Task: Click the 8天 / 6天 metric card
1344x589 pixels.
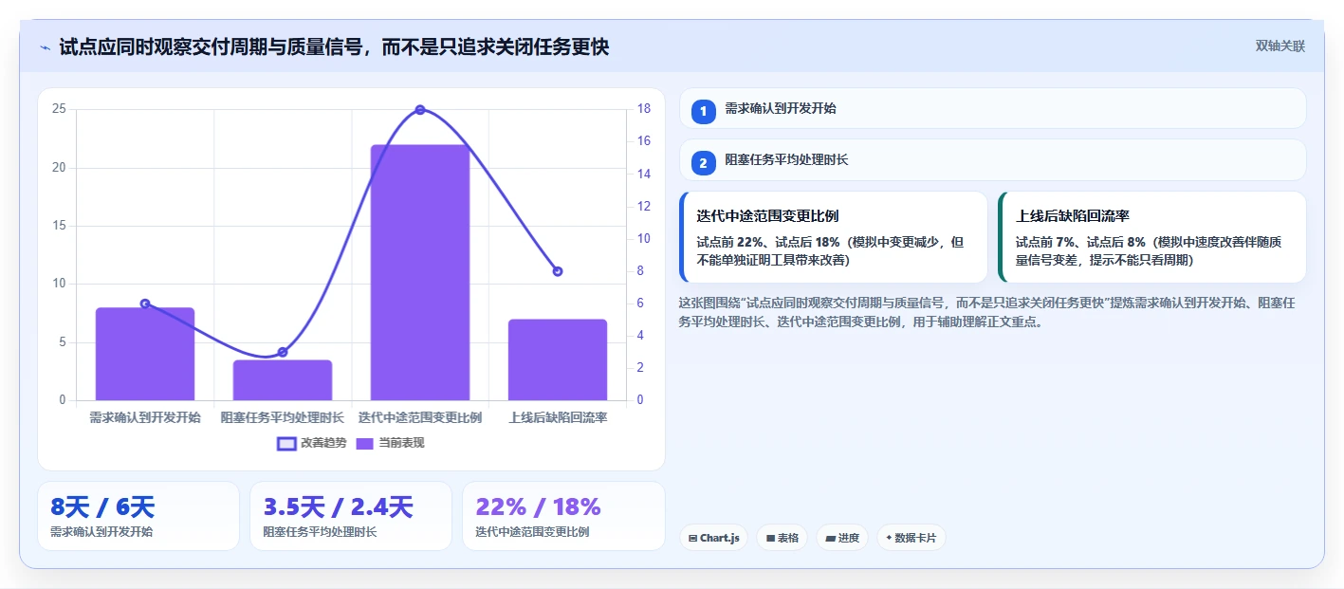Action: pyautogui.click(x=138, y=516)
